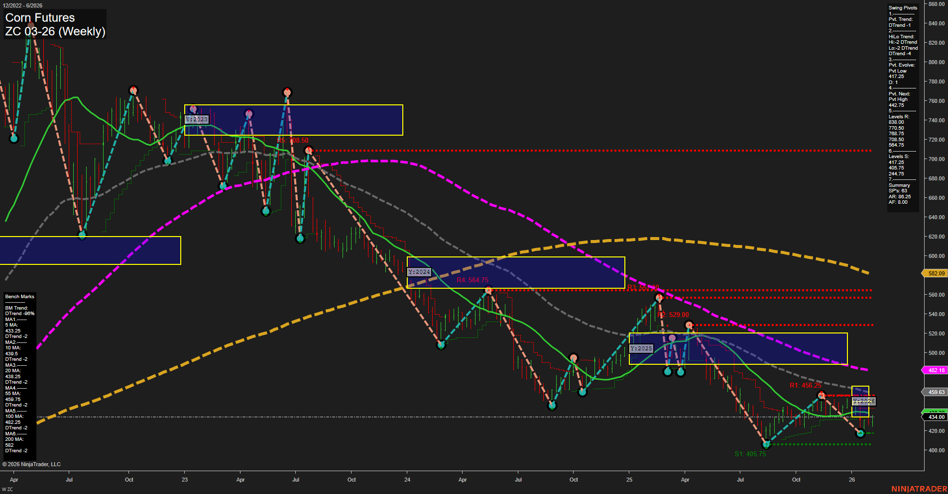The image size is (948, 494).
Task: Select the Y:2024 year label box
Action: click(418, 272)
